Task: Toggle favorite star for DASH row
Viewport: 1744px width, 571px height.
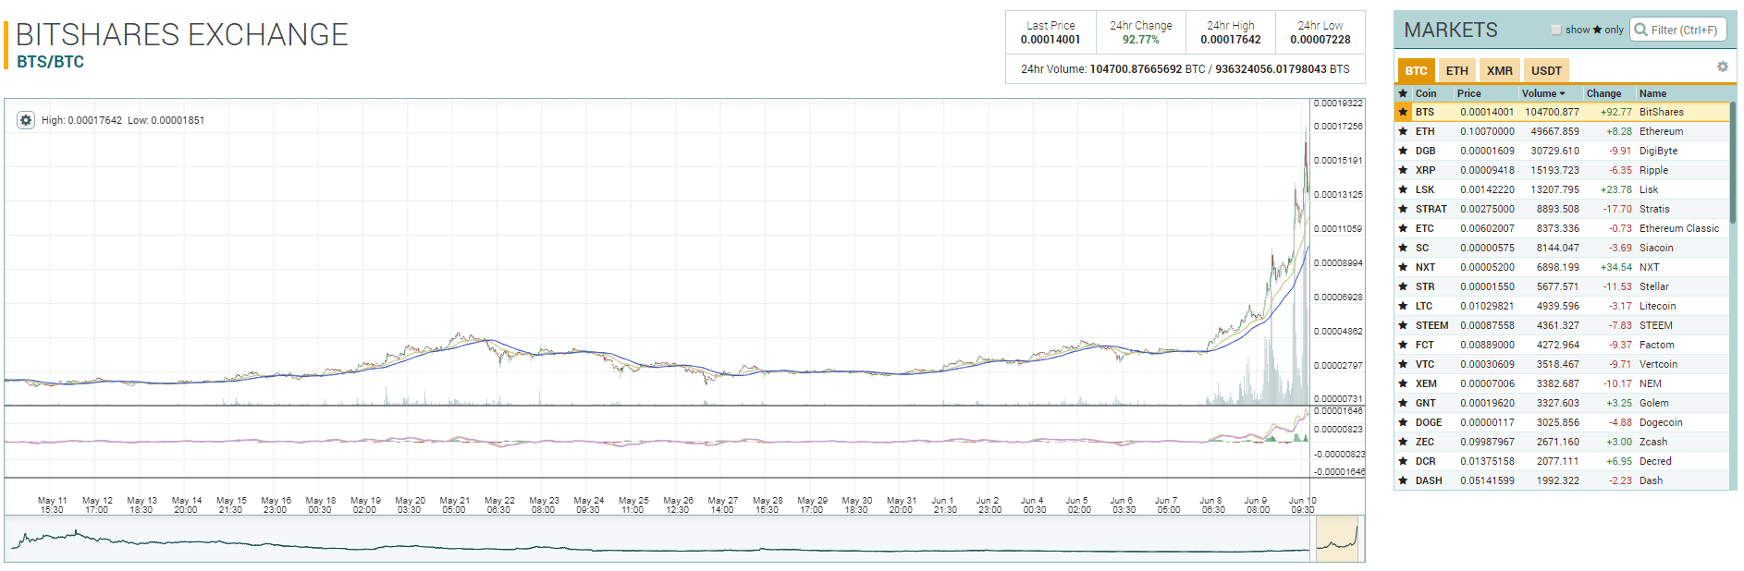Action: [x=1403, y=480]
